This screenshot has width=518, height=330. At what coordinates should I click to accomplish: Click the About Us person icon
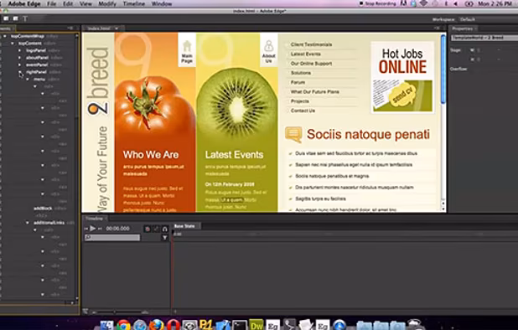269,47
